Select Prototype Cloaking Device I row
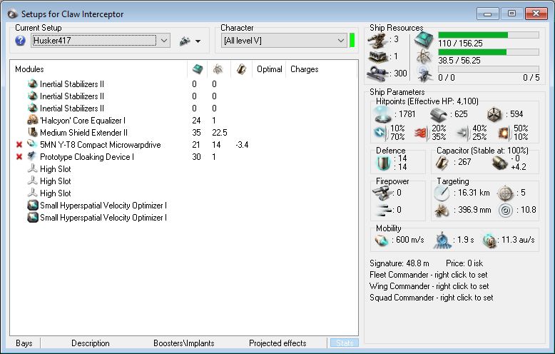The image size is (555, 354). pos(184,156)
